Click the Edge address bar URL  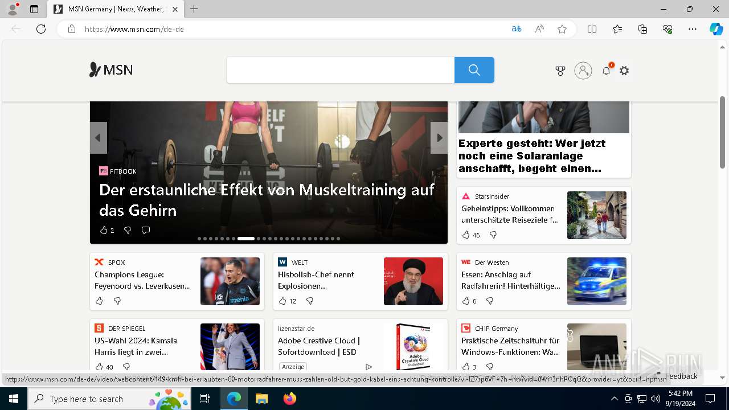pyautogui.click(x=134, y=29)
